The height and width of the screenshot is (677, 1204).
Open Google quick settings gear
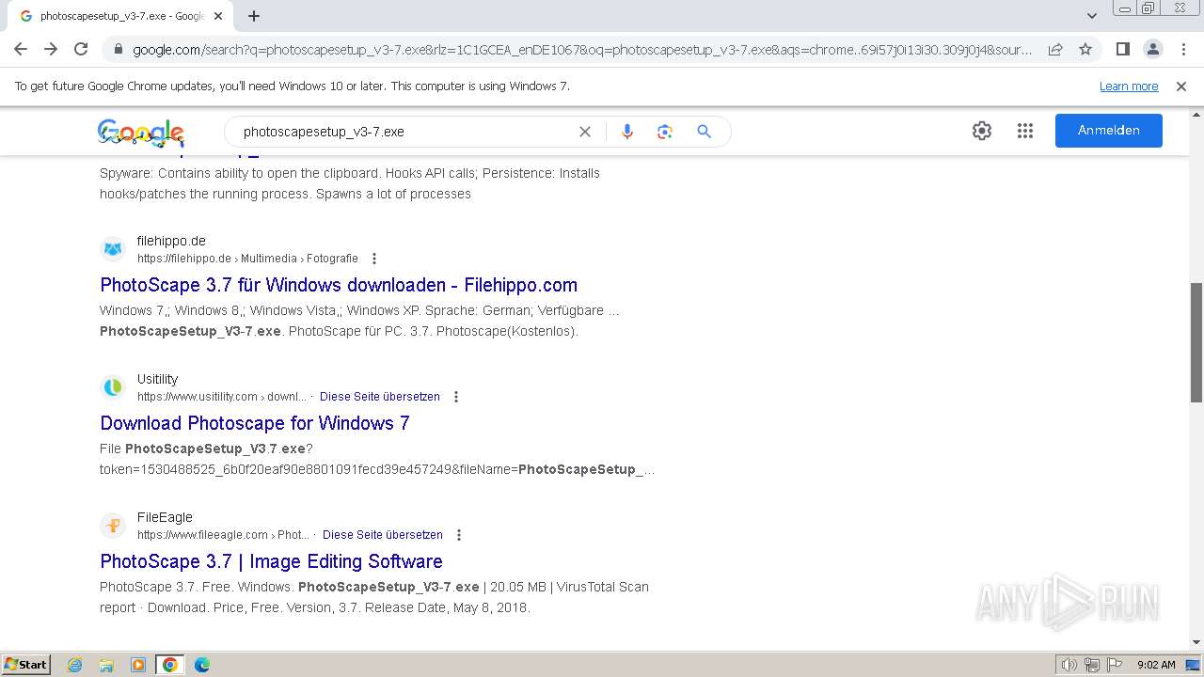click(x=982, y=131)
